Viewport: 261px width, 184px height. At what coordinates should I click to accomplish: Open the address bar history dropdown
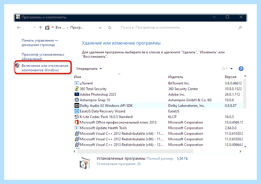[100, 28]
